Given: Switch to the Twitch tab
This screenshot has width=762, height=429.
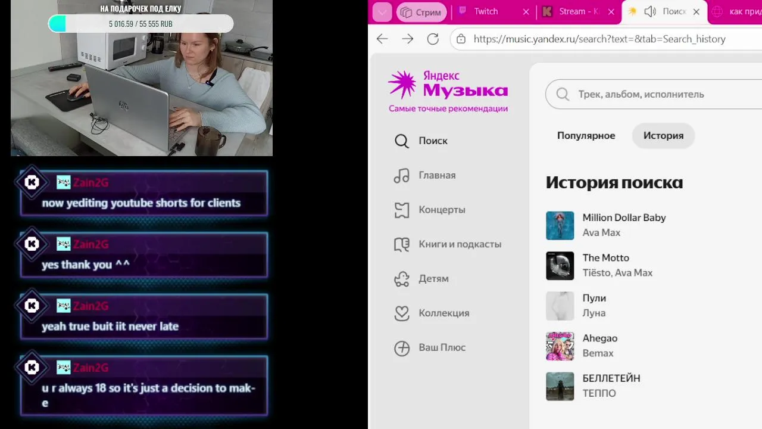Looking at the screenshot, I should (494, 11).
